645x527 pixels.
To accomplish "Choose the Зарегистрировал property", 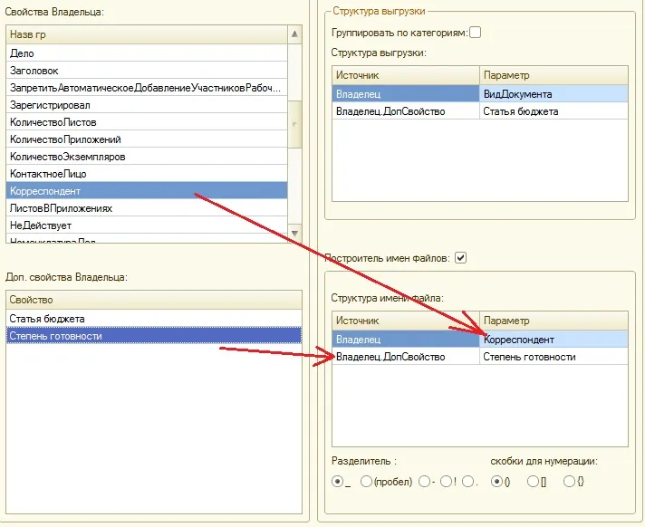I will click(x=147, y=105).
